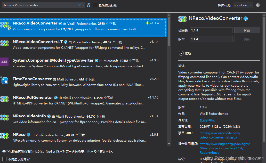Select the NReco.VideoConverter.LT package icon
The image size is (266, 163).
4,43
